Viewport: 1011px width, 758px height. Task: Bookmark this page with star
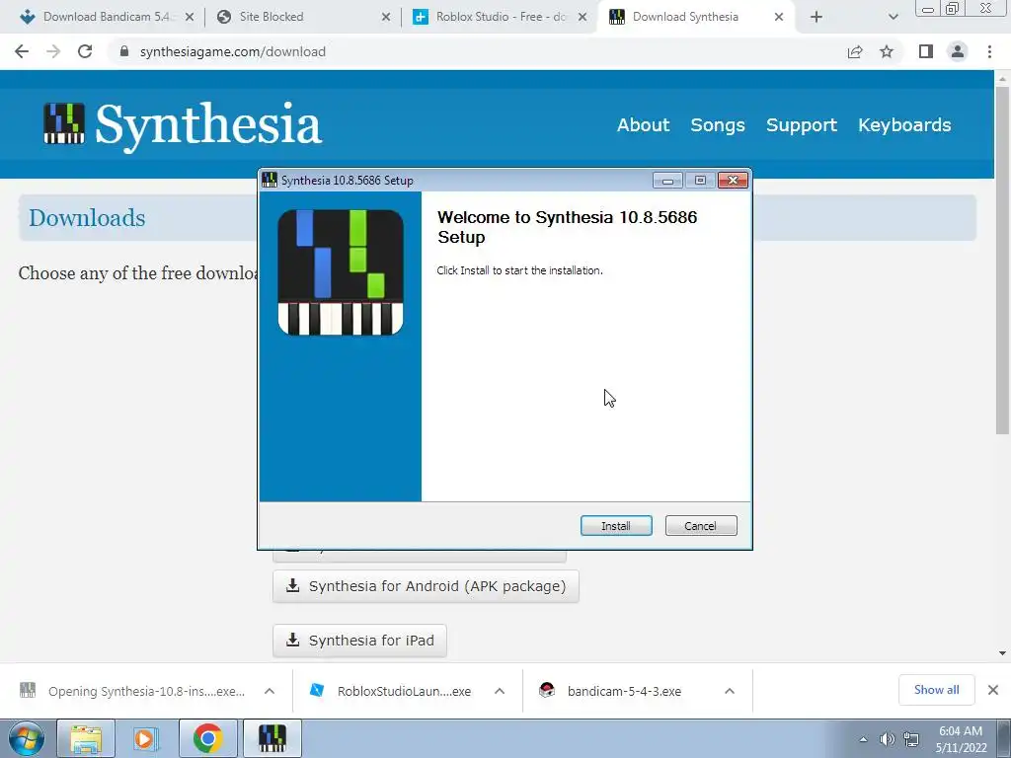[x=887, y=51]
